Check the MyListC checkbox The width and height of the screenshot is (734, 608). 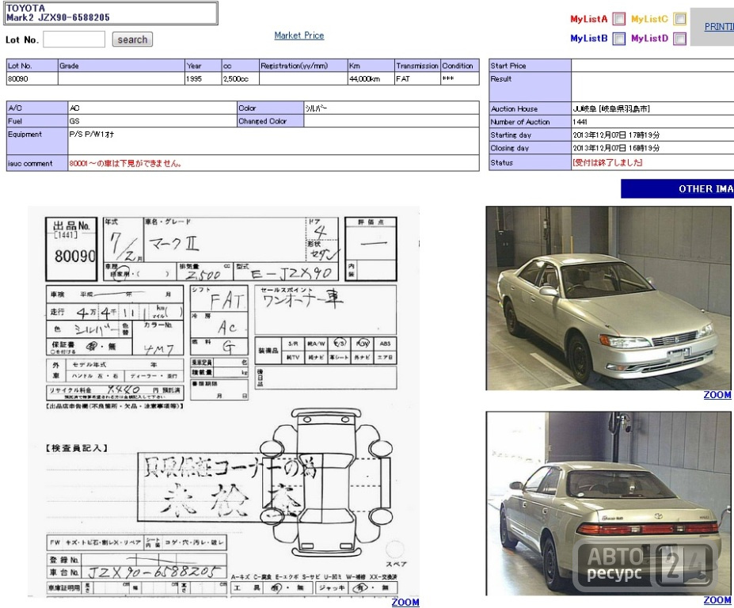click(679, 19)
